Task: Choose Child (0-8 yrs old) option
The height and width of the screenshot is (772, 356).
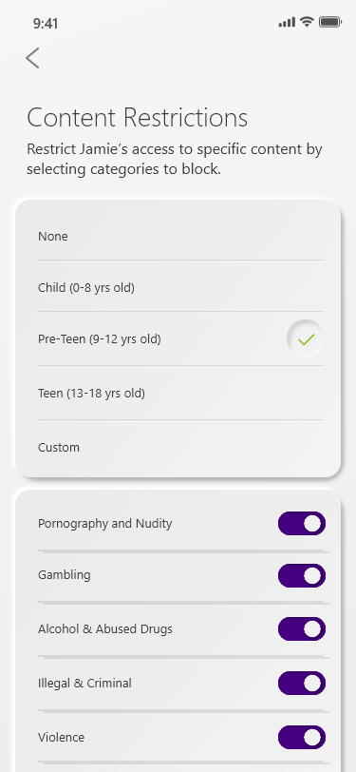Action: [x=180, y=287]
